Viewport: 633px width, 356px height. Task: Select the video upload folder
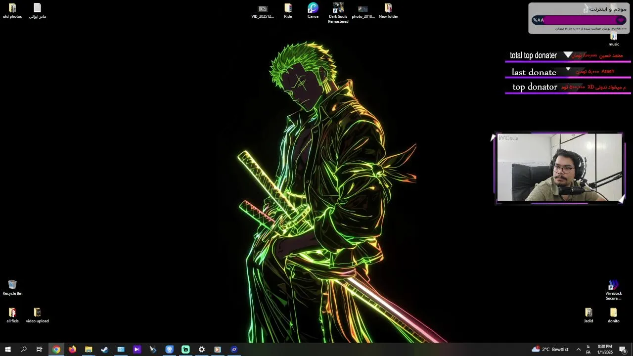tap(37, 315)
